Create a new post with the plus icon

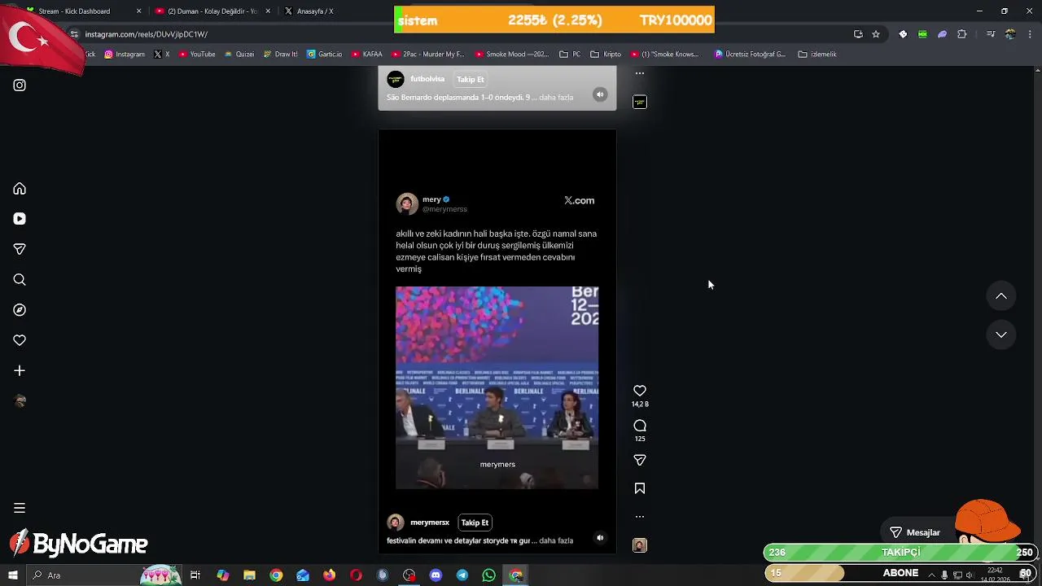20,370
